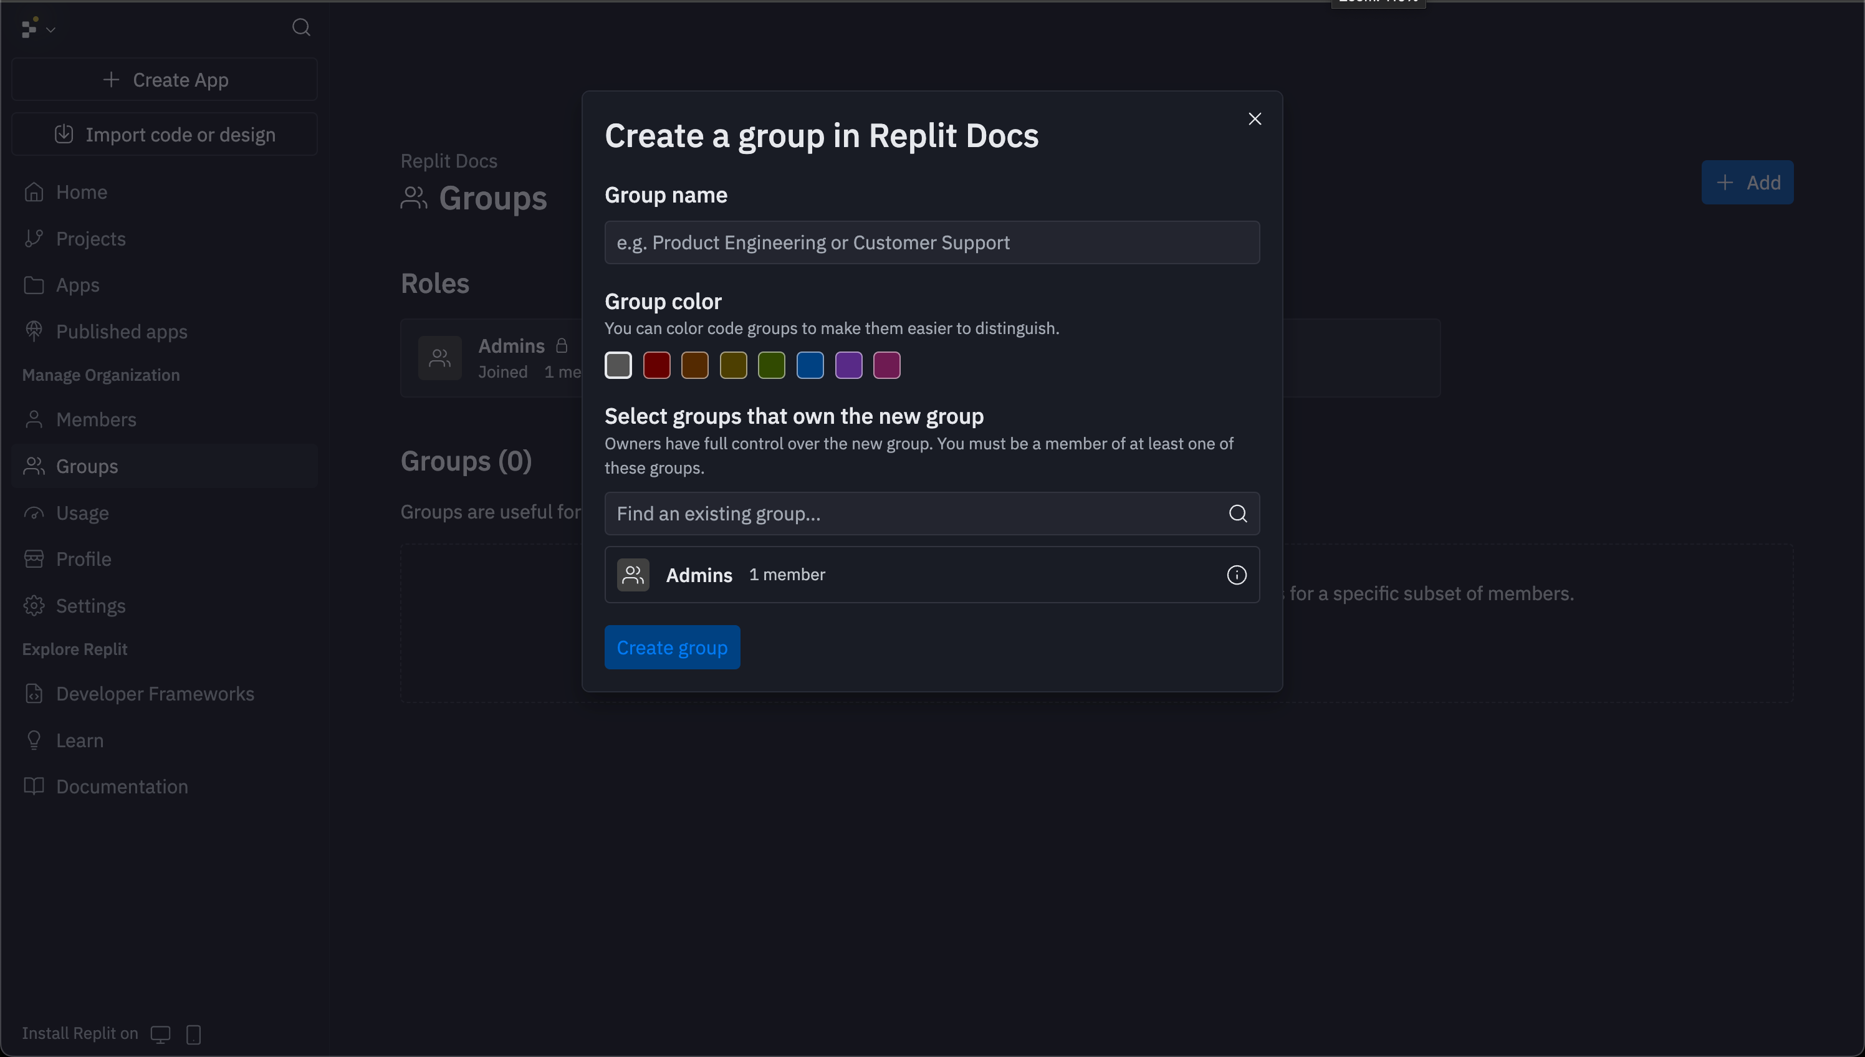Focus the Find an existing group field
The image size is (1865, 1057).
908,514
